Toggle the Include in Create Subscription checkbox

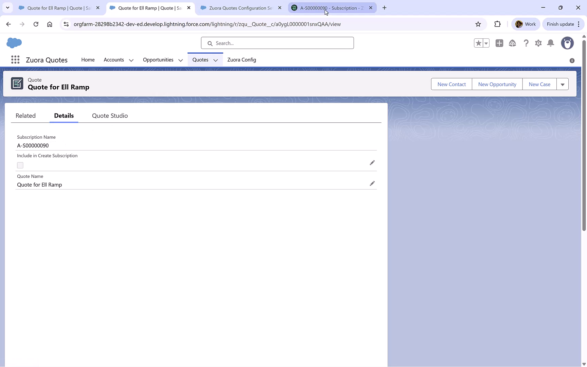20,165
